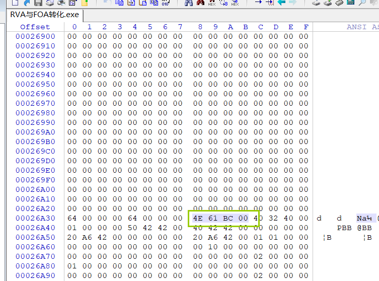Click the magnifier Analyze toolbar icon
The width and height of the screenshot is (379, 281).
pyautogui.click(x=362, y=3)
